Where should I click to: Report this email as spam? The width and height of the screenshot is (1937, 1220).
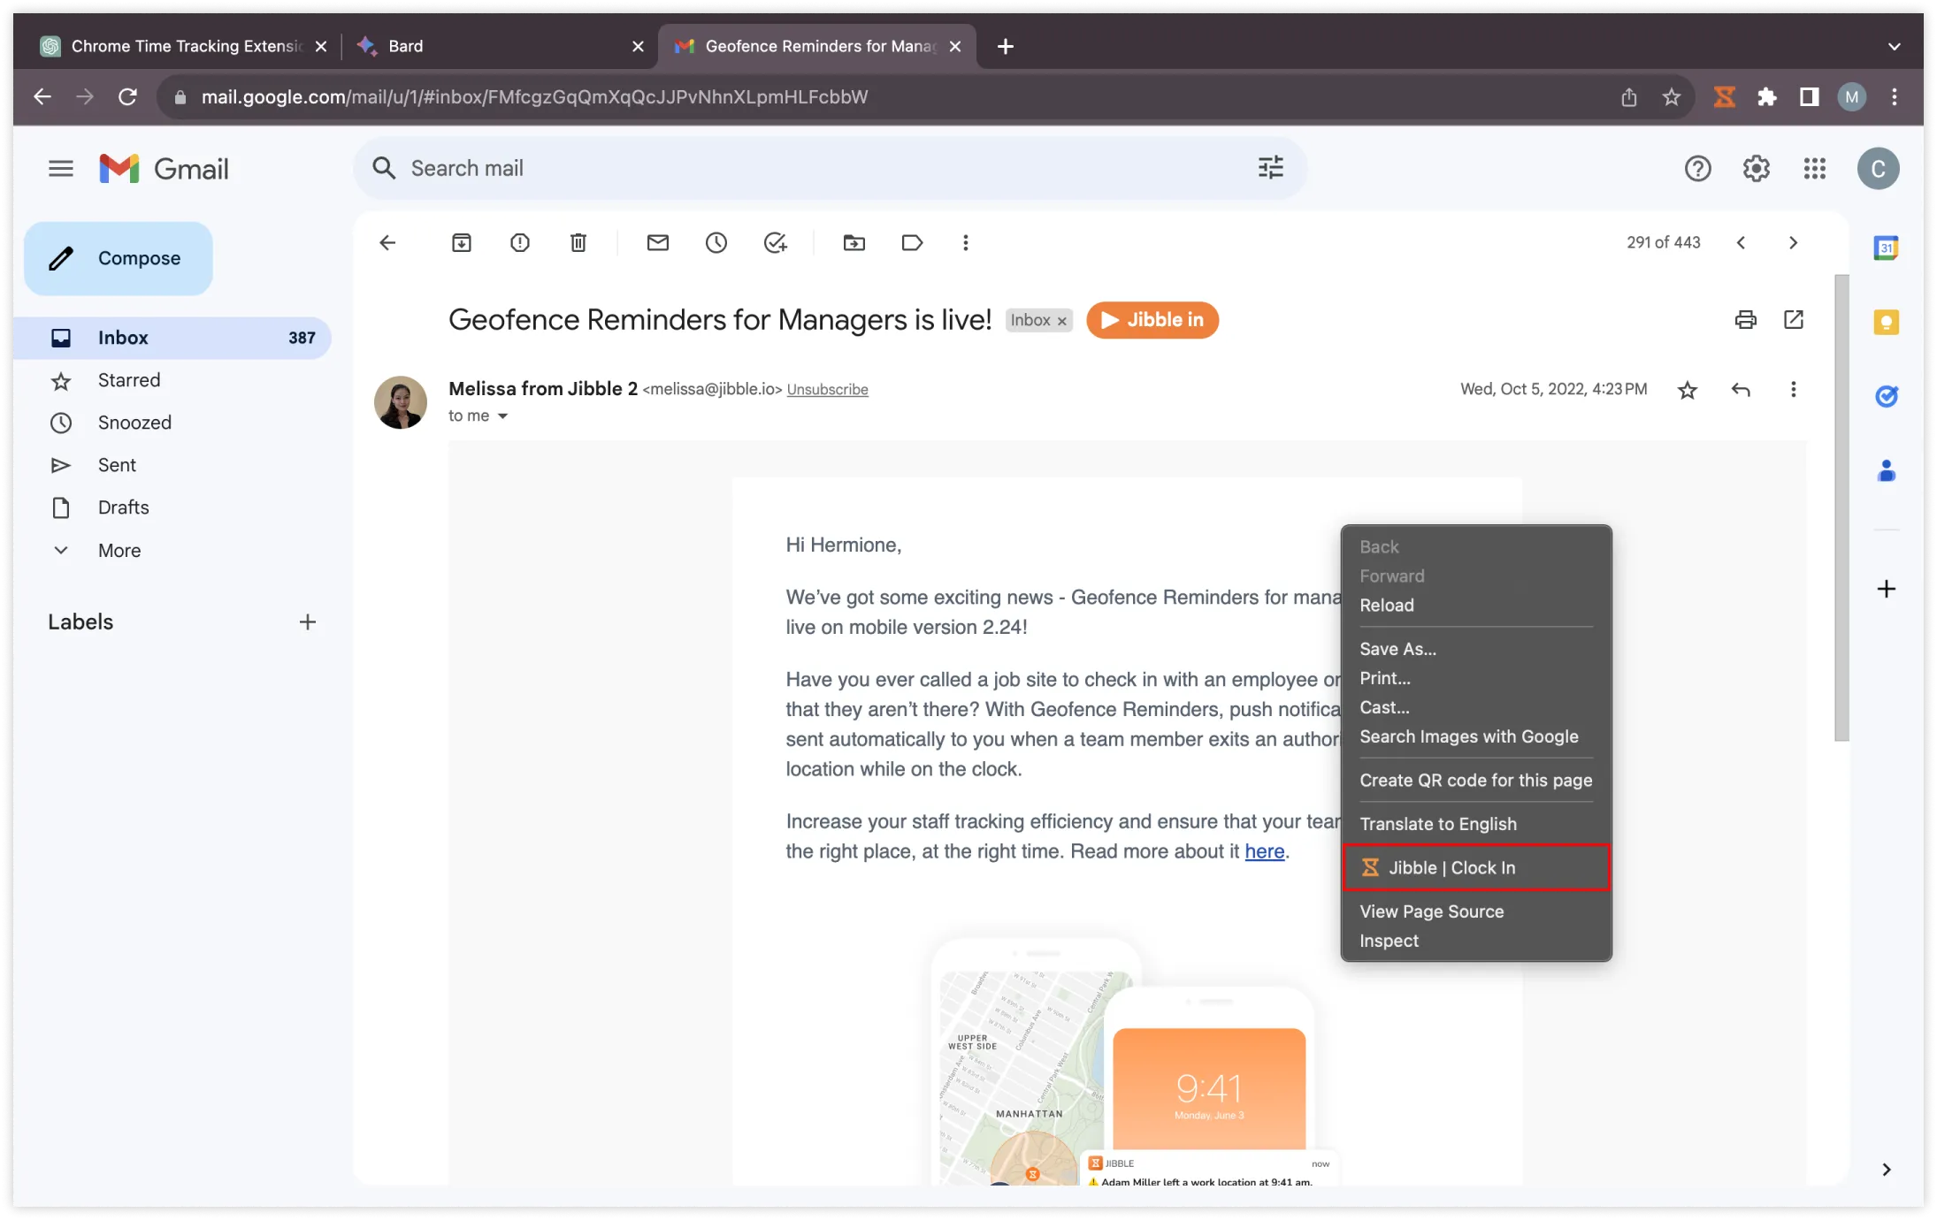tap(520, 242)
